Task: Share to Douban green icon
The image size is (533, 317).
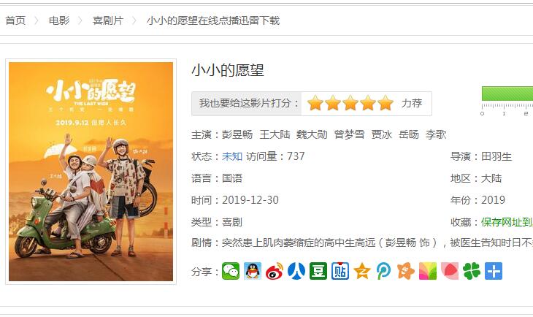Action: [x=318, y=271]
